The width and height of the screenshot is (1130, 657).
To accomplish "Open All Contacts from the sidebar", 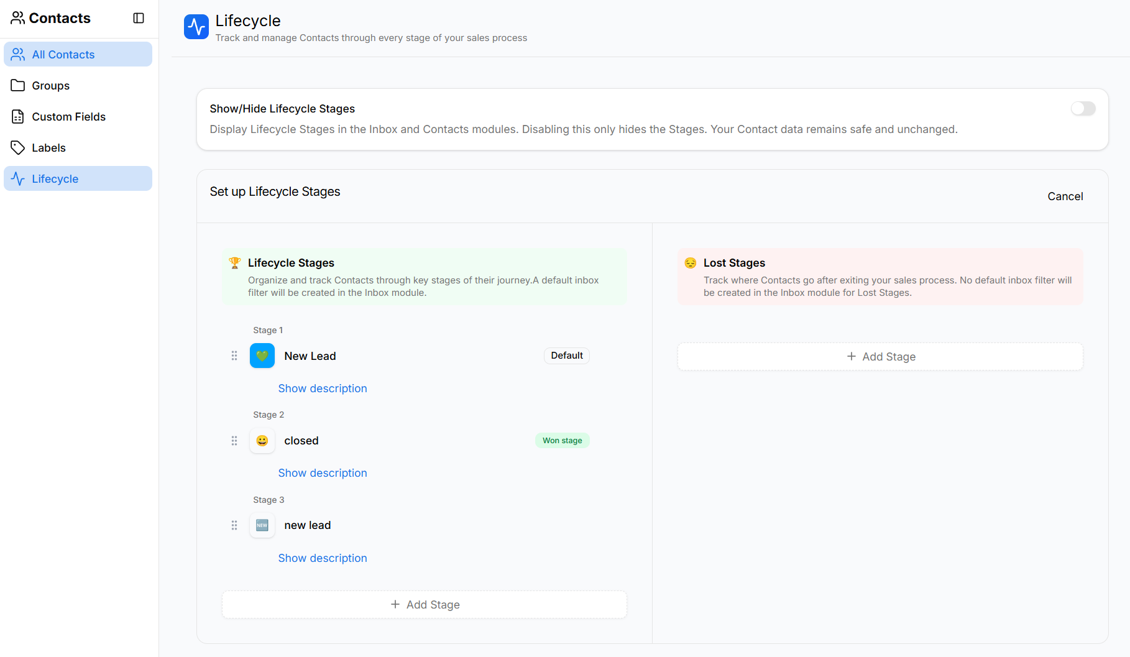I will [63, 54].
